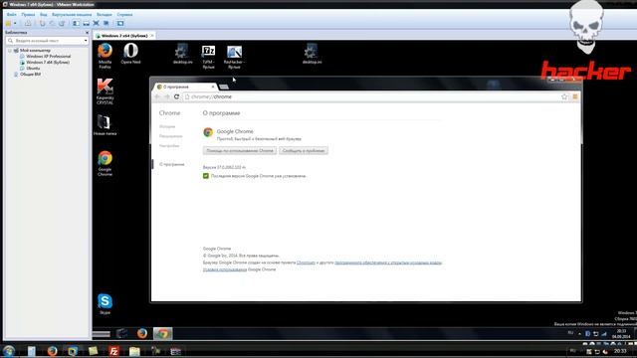Select Windows 7 x64 in library tree

[x=48, y=63]
